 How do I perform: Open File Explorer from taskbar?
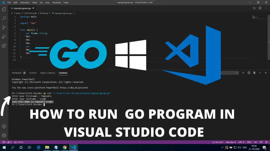point(47,147)
